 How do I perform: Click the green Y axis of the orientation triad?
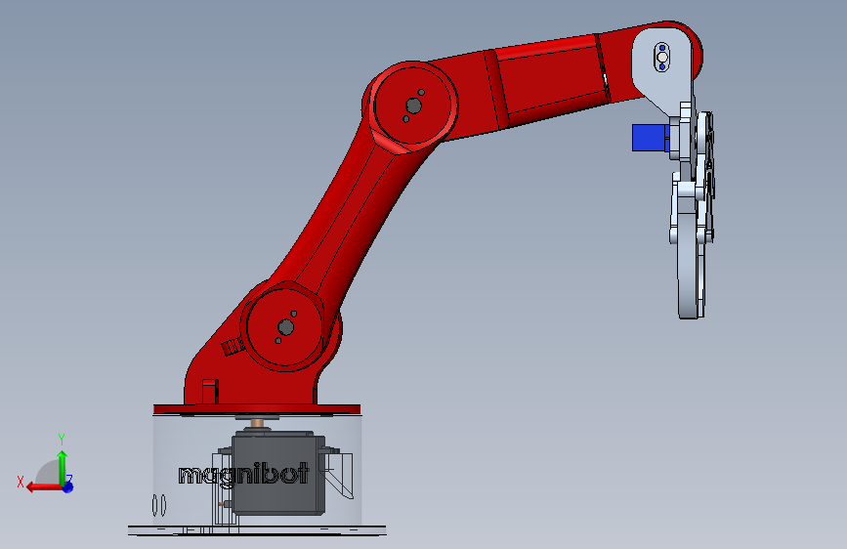coord(63,467)
